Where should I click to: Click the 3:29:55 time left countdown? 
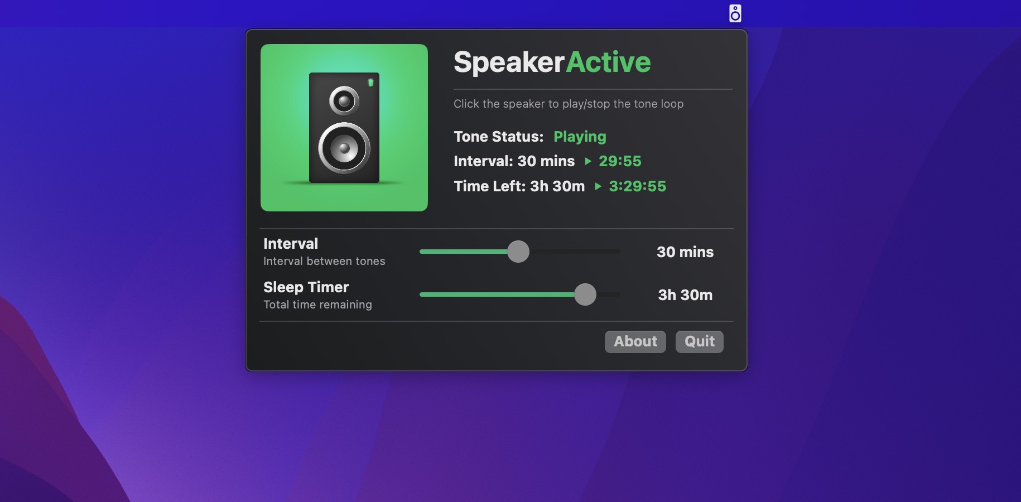(x=637, y=186)
